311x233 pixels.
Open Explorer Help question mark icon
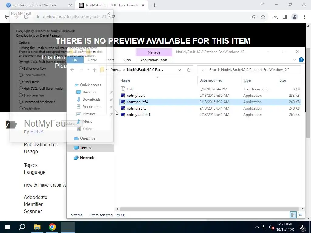click(301, 60)
